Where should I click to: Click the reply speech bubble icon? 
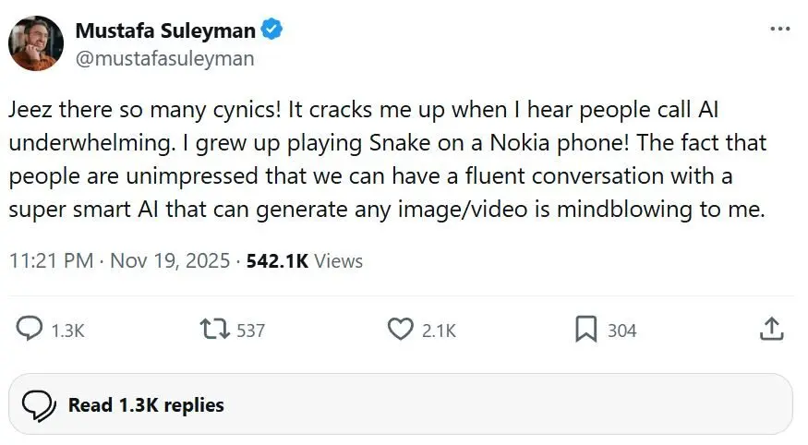[x=31, y=330]
